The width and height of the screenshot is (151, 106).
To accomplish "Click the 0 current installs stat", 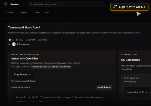I will click(30, 40).
